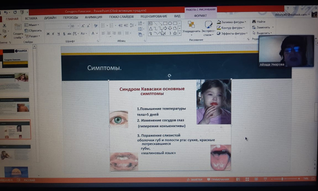Open the АНИМАЦИЯ ribbon tab

(93, 17)
